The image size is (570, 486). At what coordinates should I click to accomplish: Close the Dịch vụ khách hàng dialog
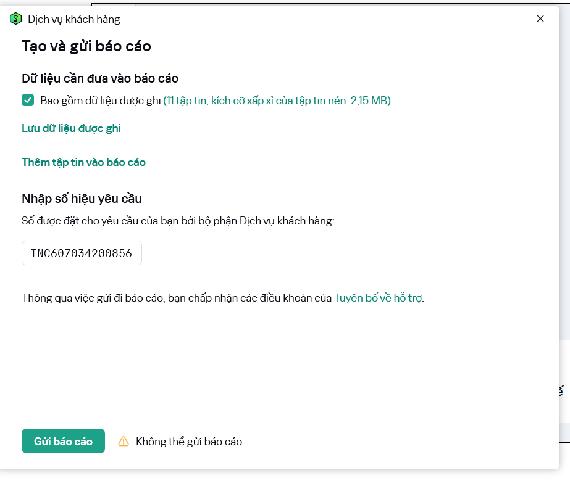tap(540, 19)
